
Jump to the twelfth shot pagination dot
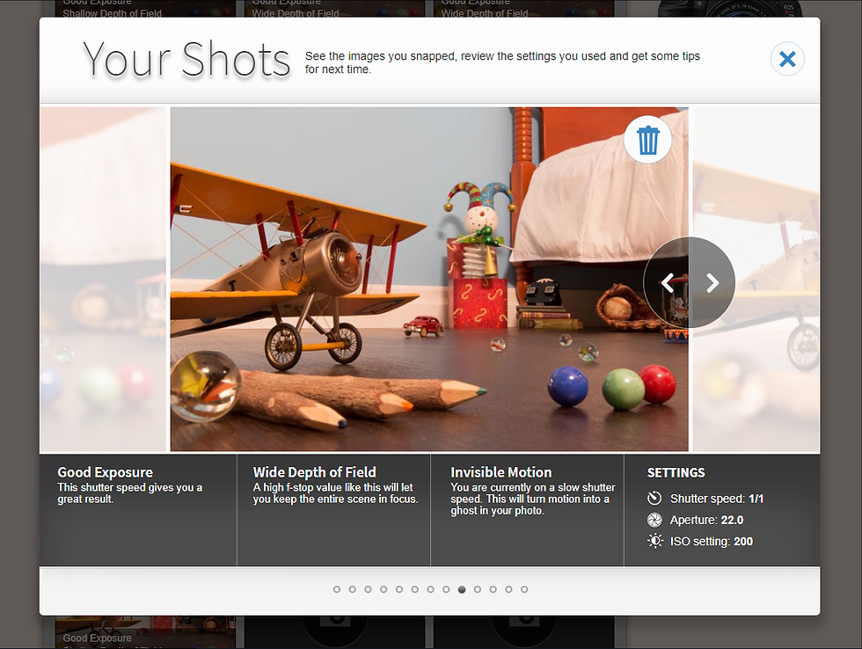coord(508,589)
